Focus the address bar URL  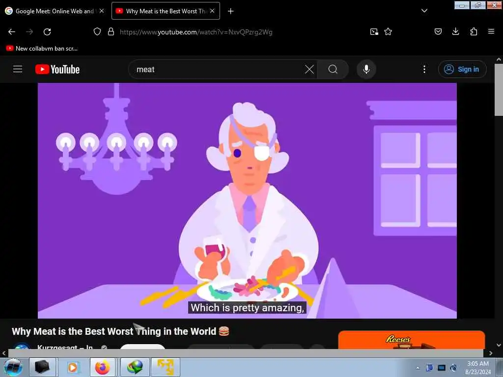(x=196, y=32)
